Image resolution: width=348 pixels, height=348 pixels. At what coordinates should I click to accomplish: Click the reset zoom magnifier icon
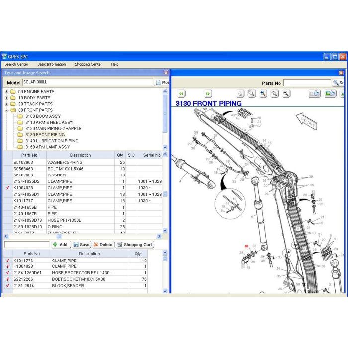click(x=275, y=93)
